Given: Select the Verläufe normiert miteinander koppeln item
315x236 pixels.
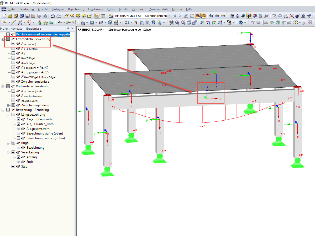Looking at the screenshot, I should 43,34.
